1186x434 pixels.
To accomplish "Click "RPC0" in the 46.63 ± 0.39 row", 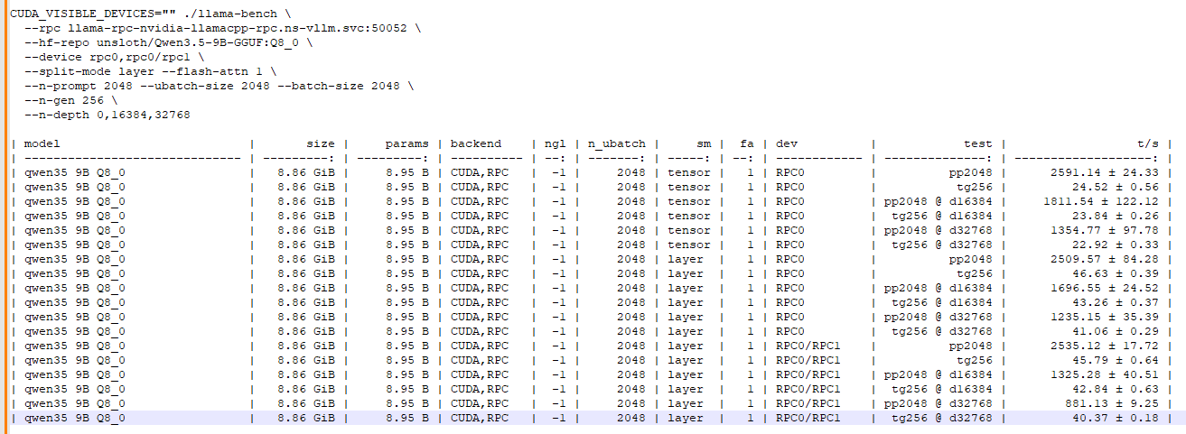I will click(789, 273).
